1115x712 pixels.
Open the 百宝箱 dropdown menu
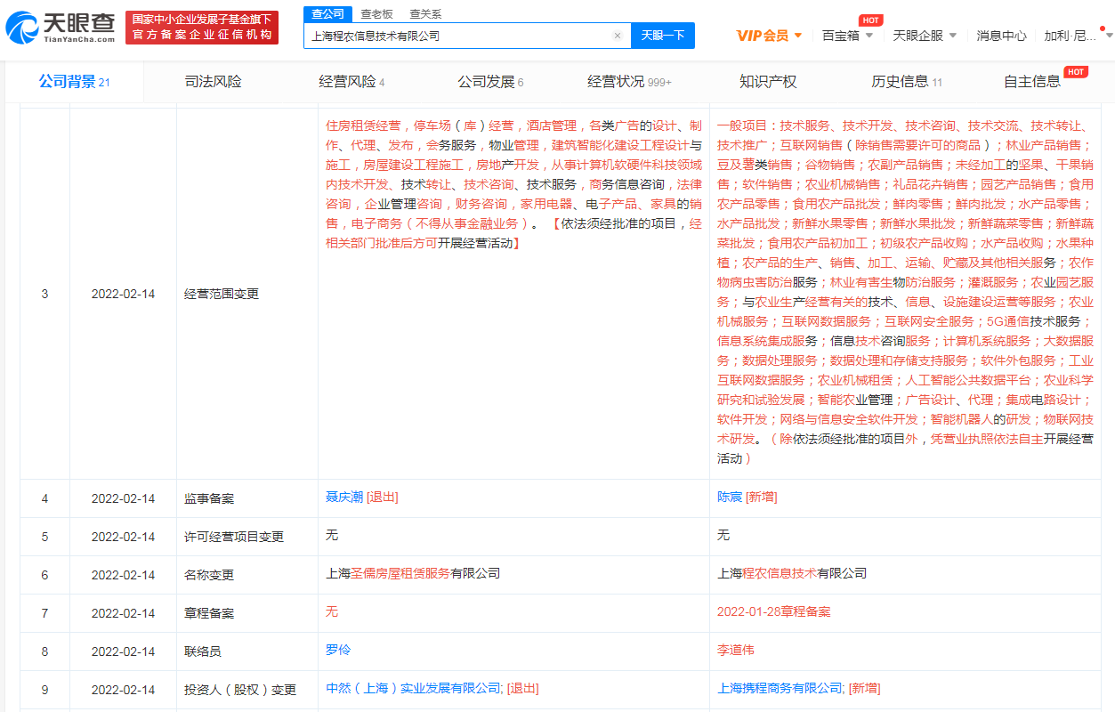pyautogui.click(x=847, y=36)
